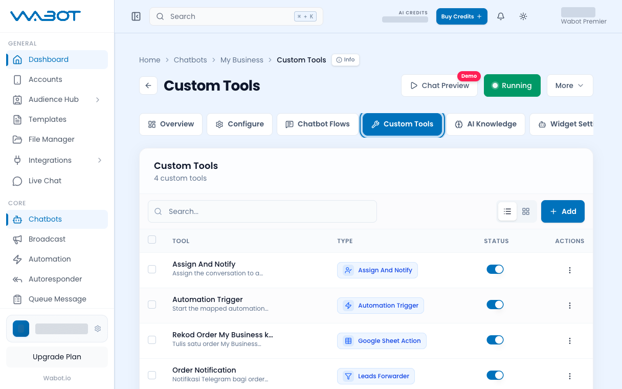Open Automation in the sidebar
Viewport: 622px width, 389px height.
[57, 259]
